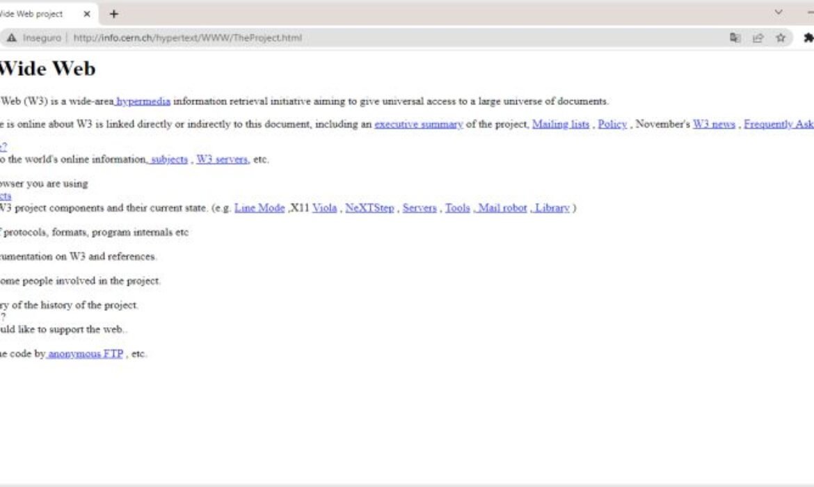
Task: Open the W3 servers link
Action: [222, 159]
